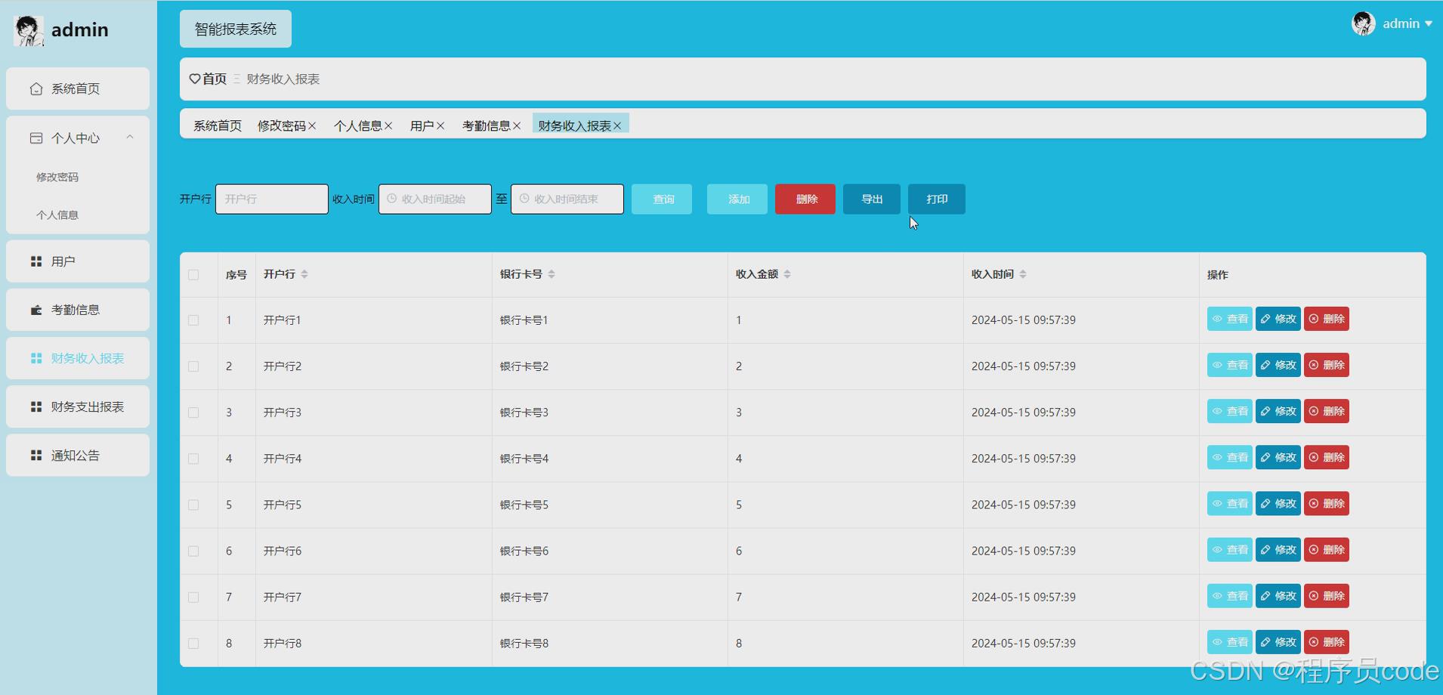Click the heart icon beside 首页 breadcrumb
This screenshot has height=695, width=1443.
(x=195, y=78)
